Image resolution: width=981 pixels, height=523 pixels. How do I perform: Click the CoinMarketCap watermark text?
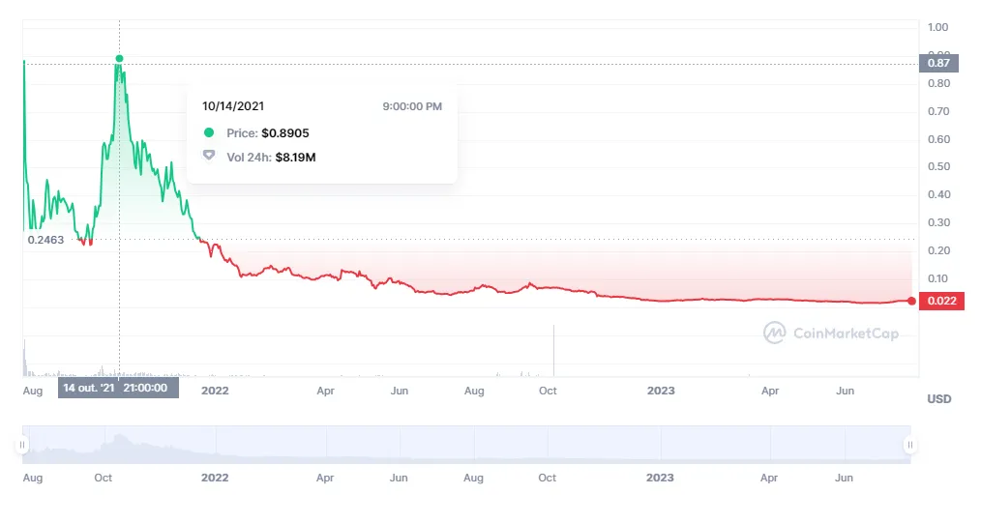[x=846, y=334]
